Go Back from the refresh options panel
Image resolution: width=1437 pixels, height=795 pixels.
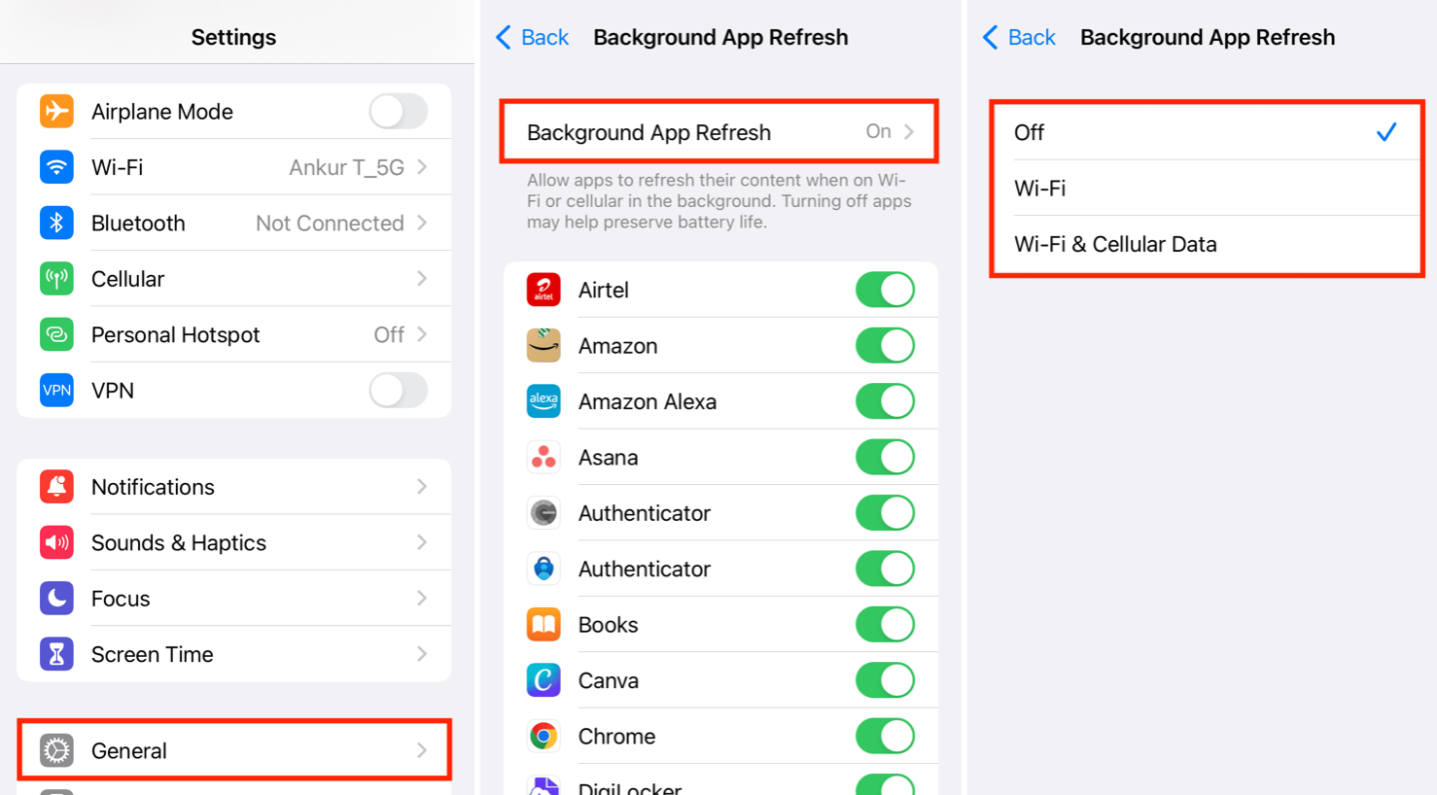click(x=1019, y=37)
